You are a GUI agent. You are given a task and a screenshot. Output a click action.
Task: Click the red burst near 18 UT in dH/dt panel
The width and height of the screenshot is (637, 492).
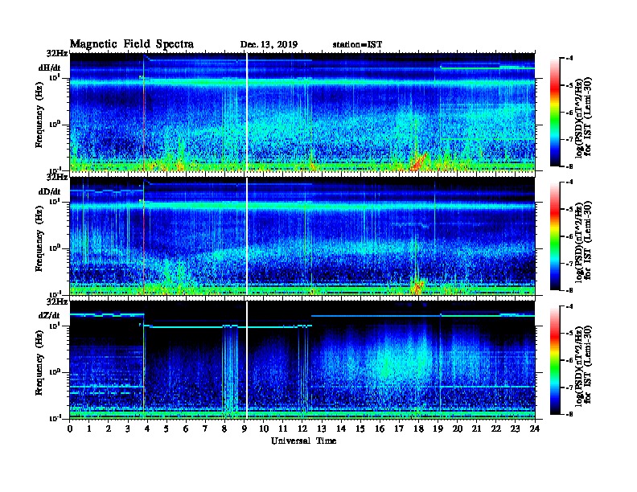[x=418, y=162]
